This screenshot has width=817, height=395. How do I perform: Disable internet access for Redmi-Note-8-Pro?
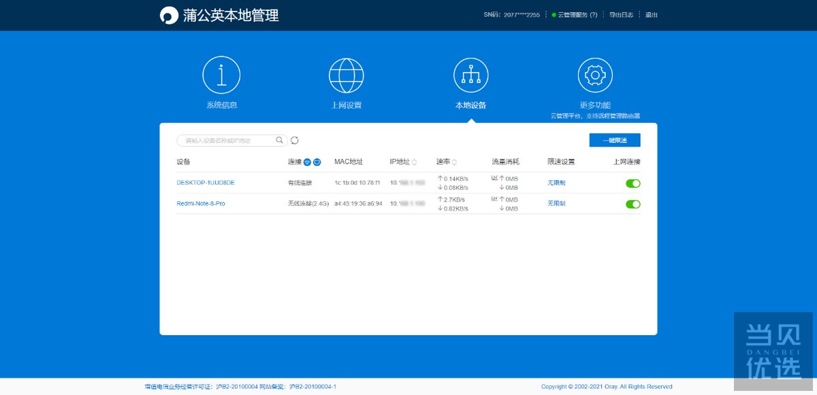pyautogui.click(x=633, y=204)
